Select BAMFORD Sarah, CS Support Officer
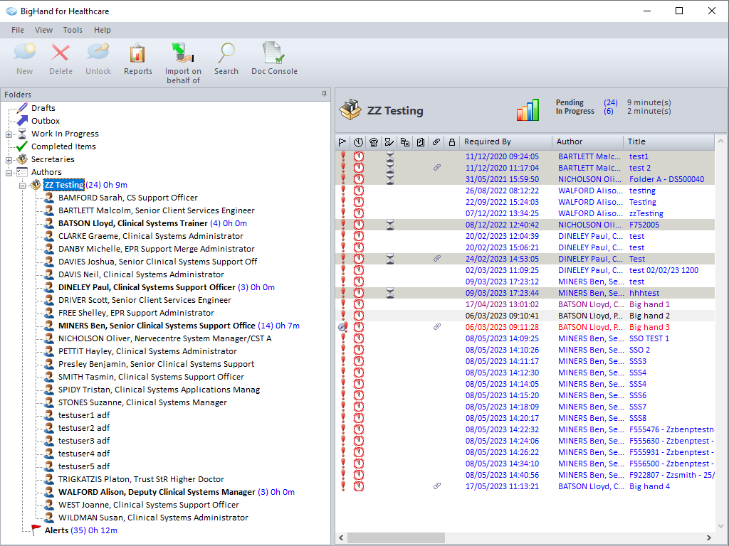The height and width of the screenshot is (546, 729). (128, 198)
